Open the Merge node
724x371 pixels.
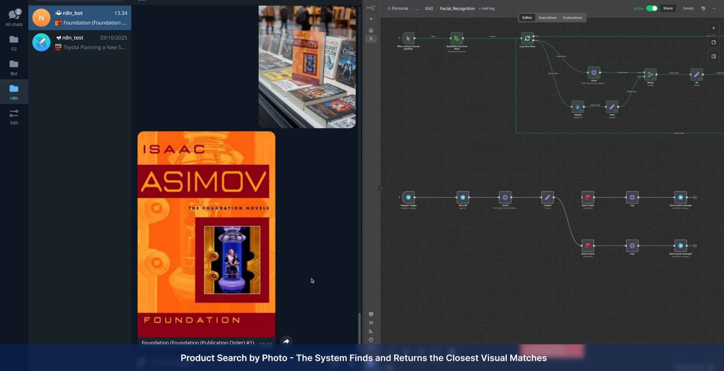[x=650, y=75]
